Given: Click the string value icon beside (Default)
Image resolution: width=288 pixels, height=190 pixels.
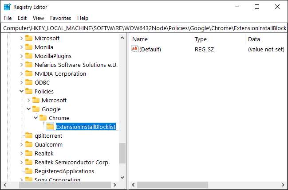Looking at the screenshot, I should point(135,49).
